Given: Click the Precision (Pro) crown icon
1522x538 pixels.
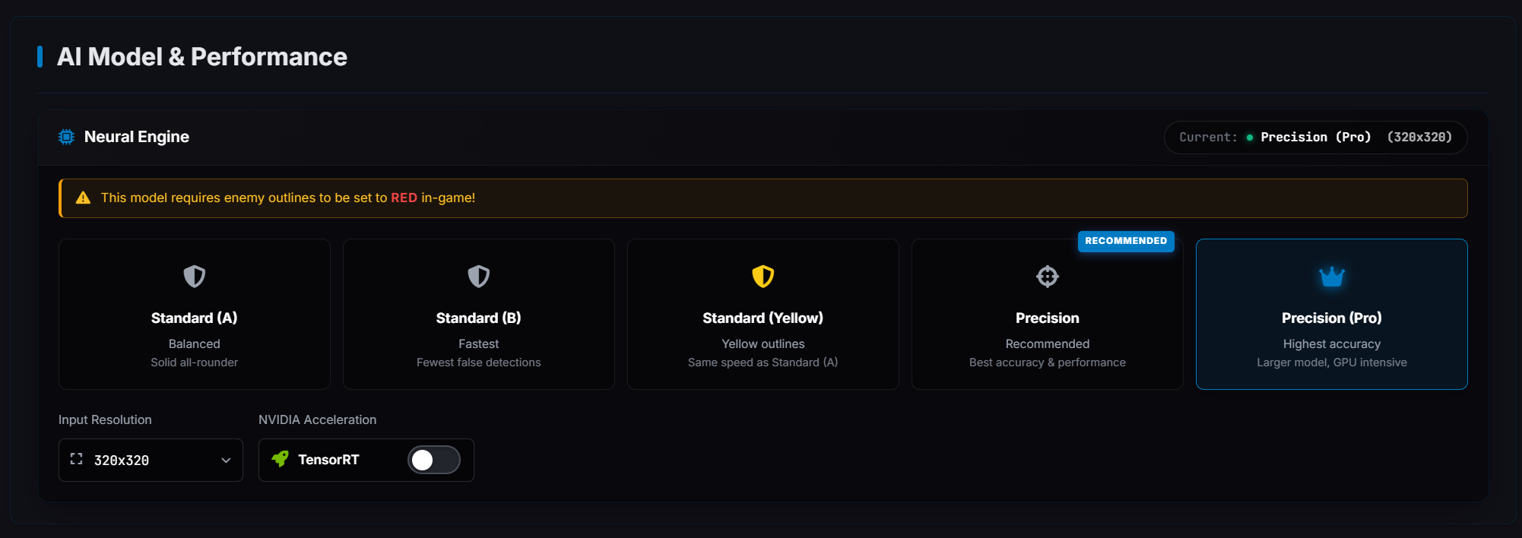Looking at the screenshot, I should tap(1332, 277).
